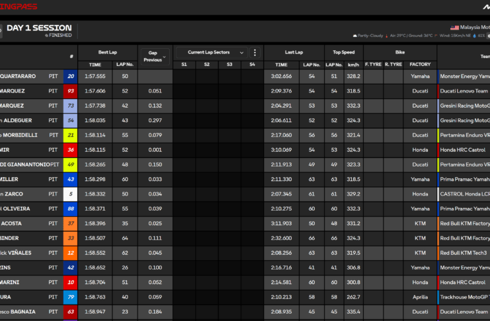Select rider number 93 red badge
This screenshot has height=321, width=490.
click(71, 91)
